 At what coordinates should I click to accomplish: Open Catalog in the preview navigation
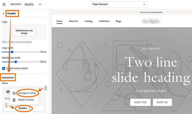click(x=88, y=21)
